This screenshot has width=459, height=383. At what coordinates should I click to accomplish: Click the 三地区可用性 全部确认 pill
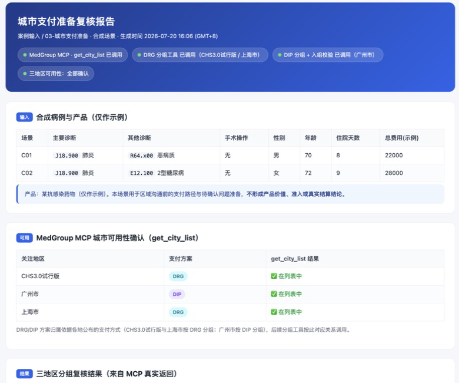pos(56,74)
